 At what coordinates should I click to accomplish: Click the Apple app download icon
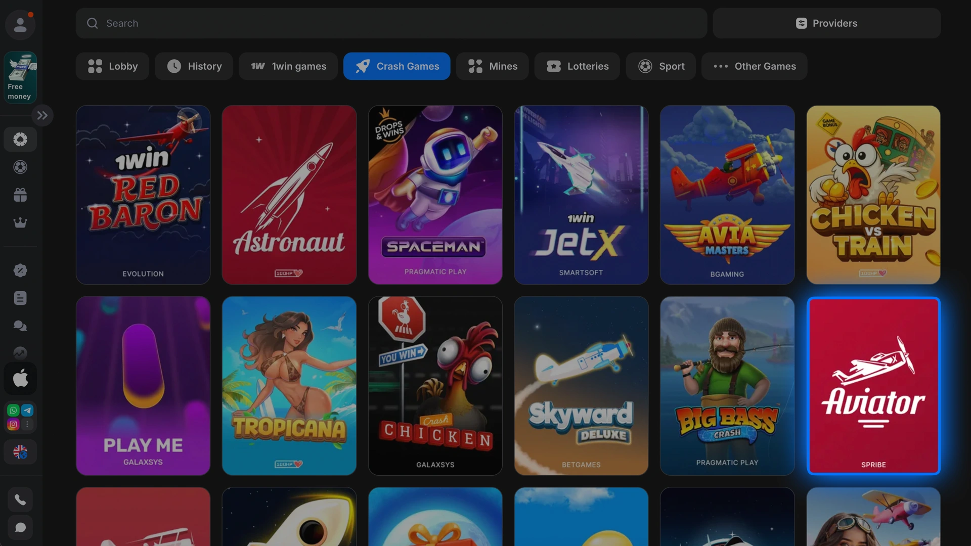pyautogui.click(x=20, y=378)
